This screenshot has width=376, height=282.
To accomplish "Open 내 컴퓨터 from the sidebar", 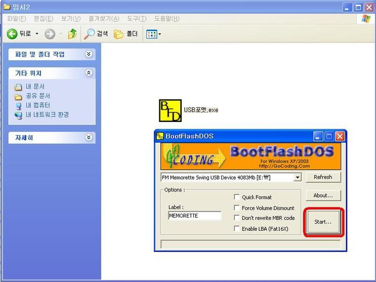I will (x=38, y=105).
